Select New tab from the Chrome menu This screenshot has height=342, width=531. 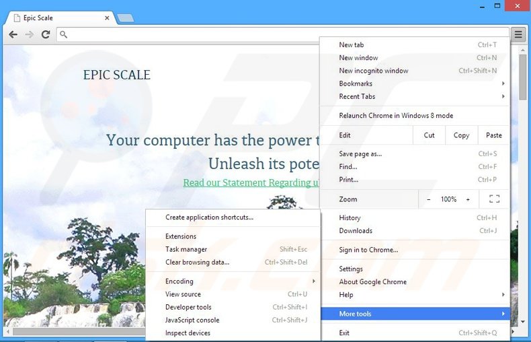[x=415, y=45]
